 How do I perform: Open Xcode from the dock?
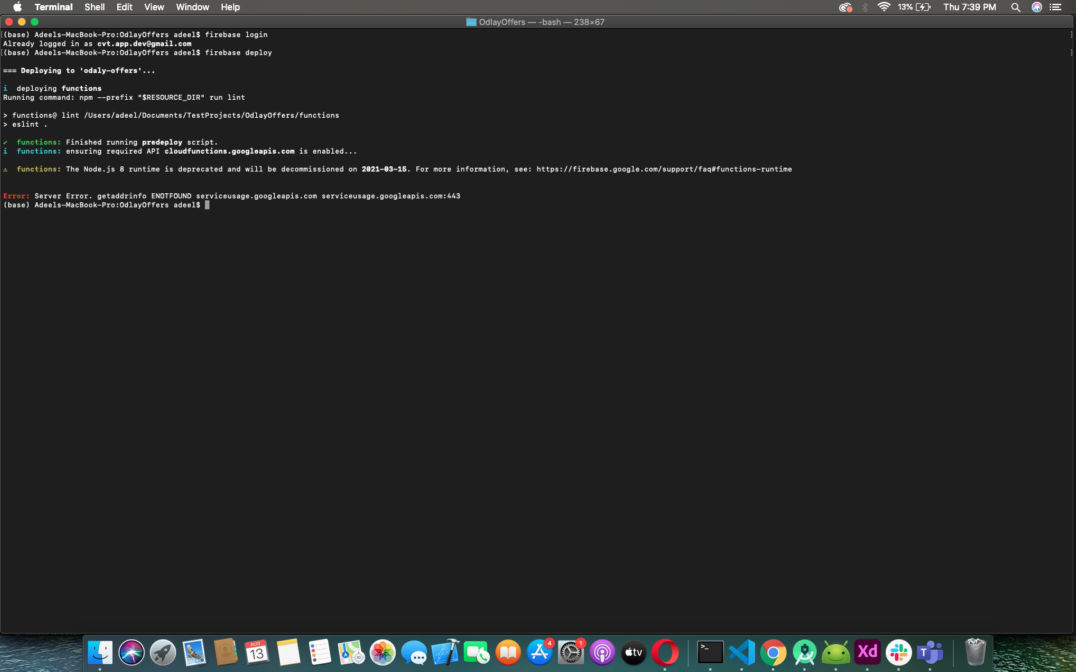(445, 653)
